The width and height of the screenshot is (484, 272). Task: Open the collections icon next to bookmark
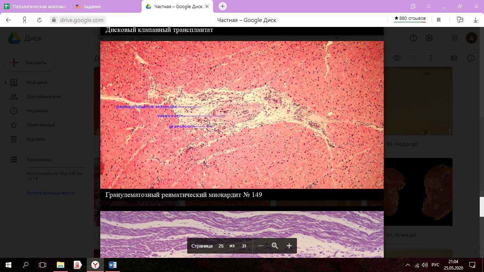(x=460, y=20)
